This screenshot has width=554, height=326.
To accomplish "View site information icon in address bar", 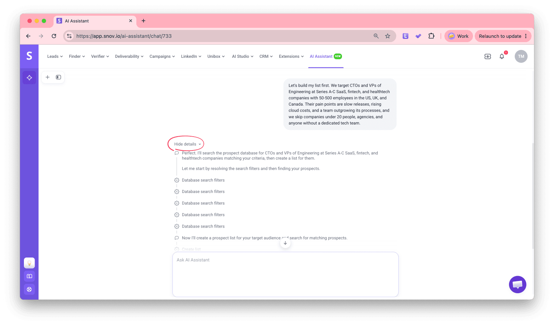I will [70, 36].
